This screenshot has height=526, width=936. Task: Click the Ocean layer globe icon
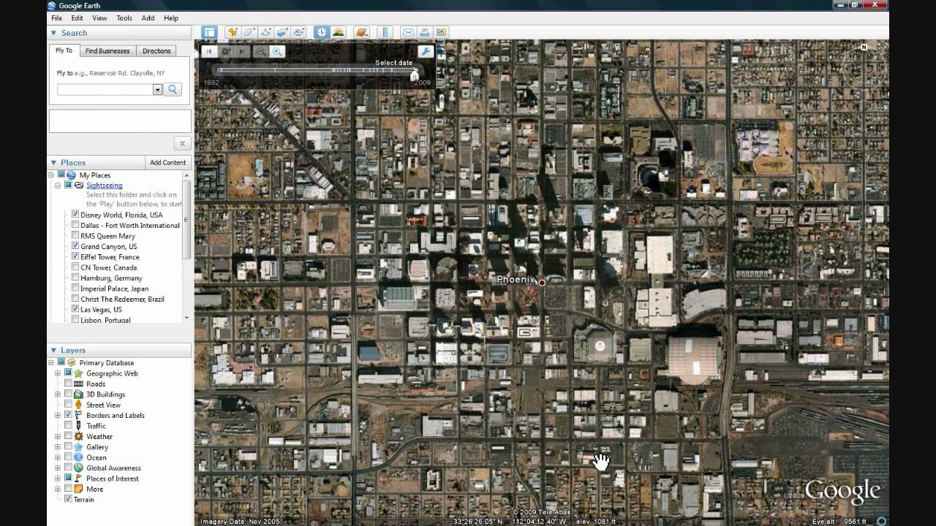coord(78,457)
